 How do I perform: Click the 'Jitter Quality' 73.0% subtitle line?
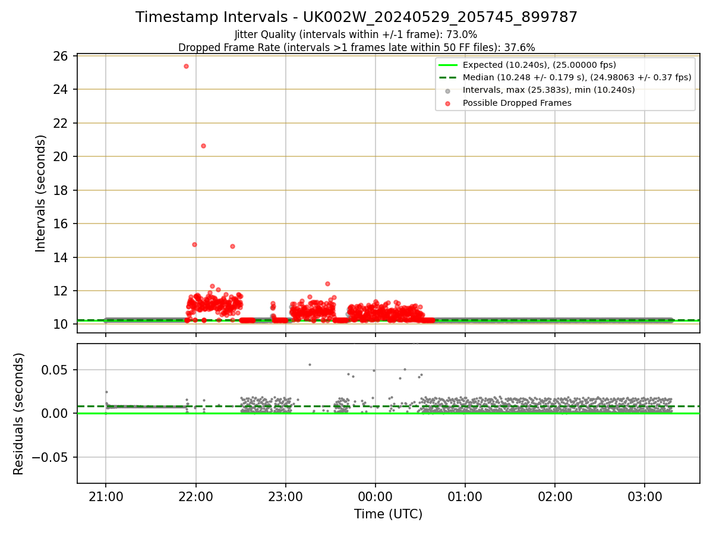(x=356, y=35)
